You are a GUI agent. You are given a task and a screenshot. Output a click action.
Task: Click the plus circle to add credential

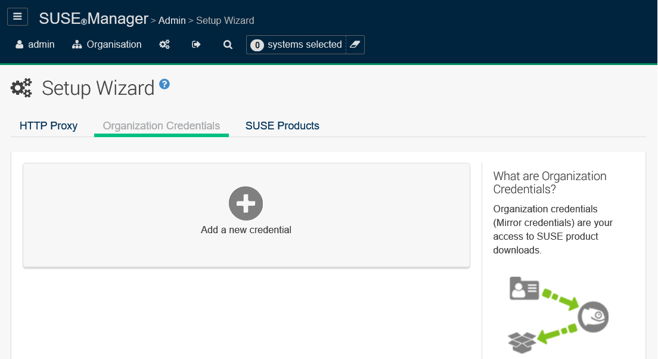[246, 203]
